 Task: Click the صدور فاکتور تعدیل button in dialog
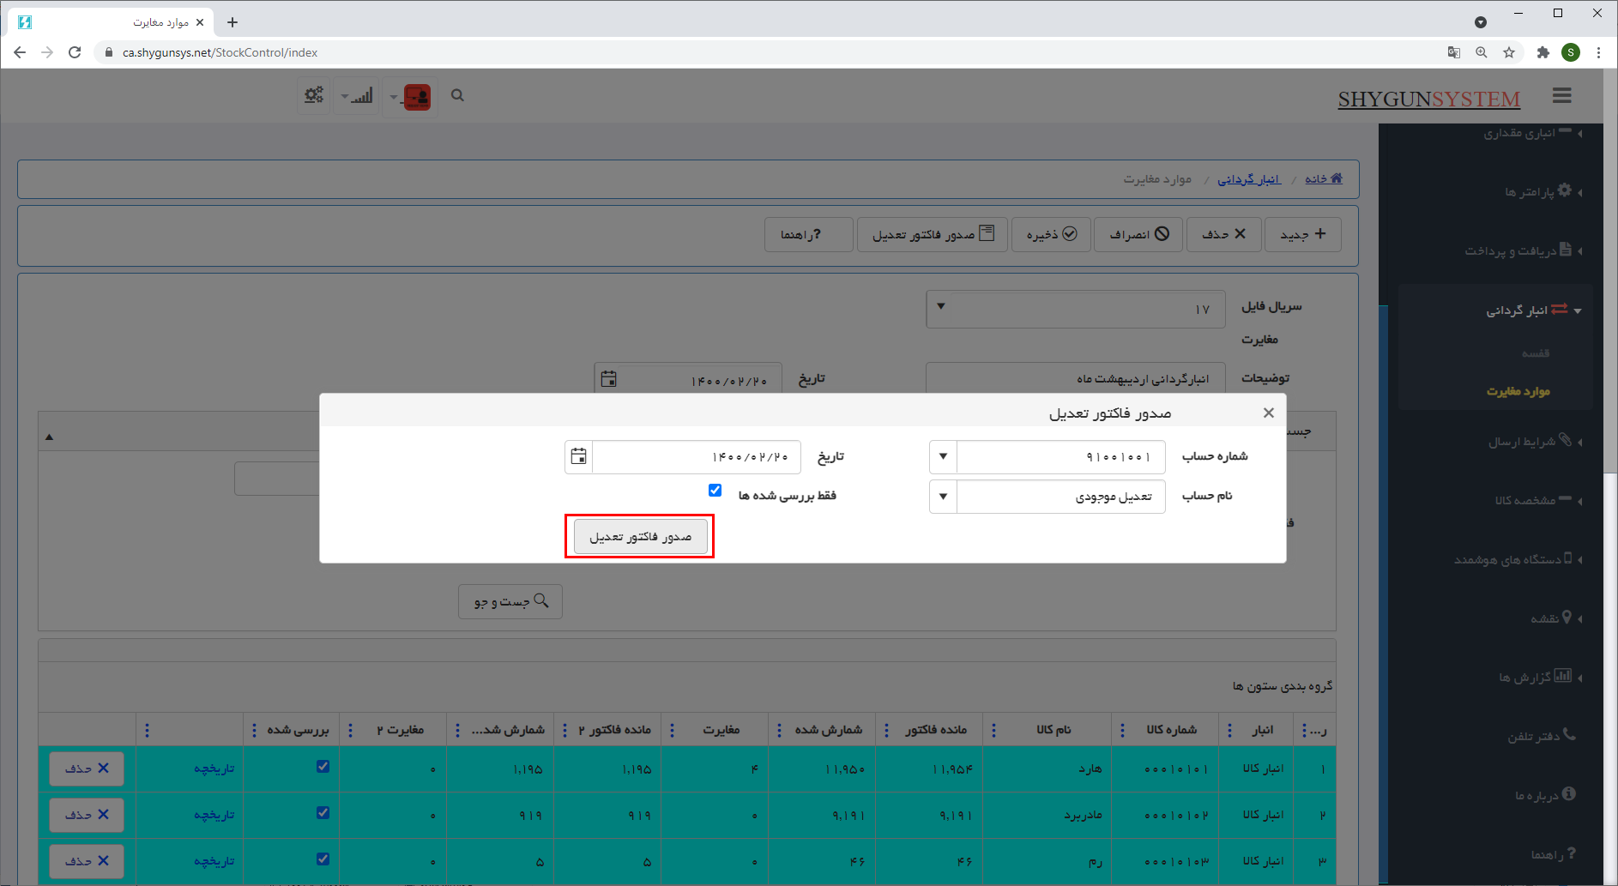[640, 537]
